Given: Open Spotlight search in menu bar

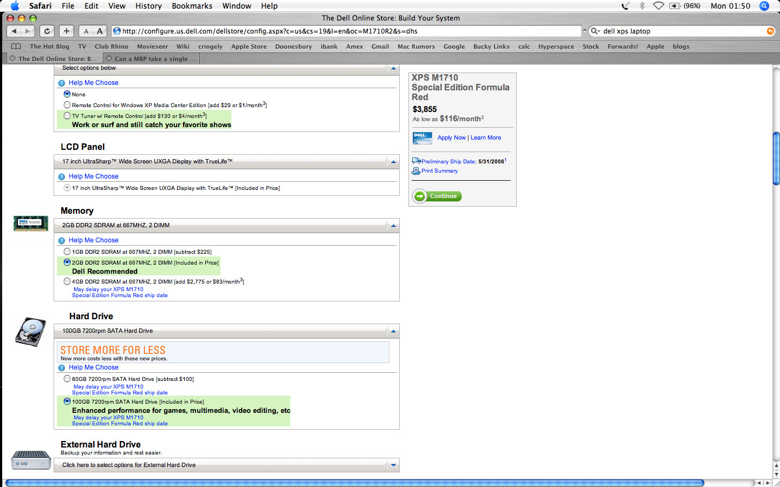Looking at the screenshot, I should click(x=764, y=6).
